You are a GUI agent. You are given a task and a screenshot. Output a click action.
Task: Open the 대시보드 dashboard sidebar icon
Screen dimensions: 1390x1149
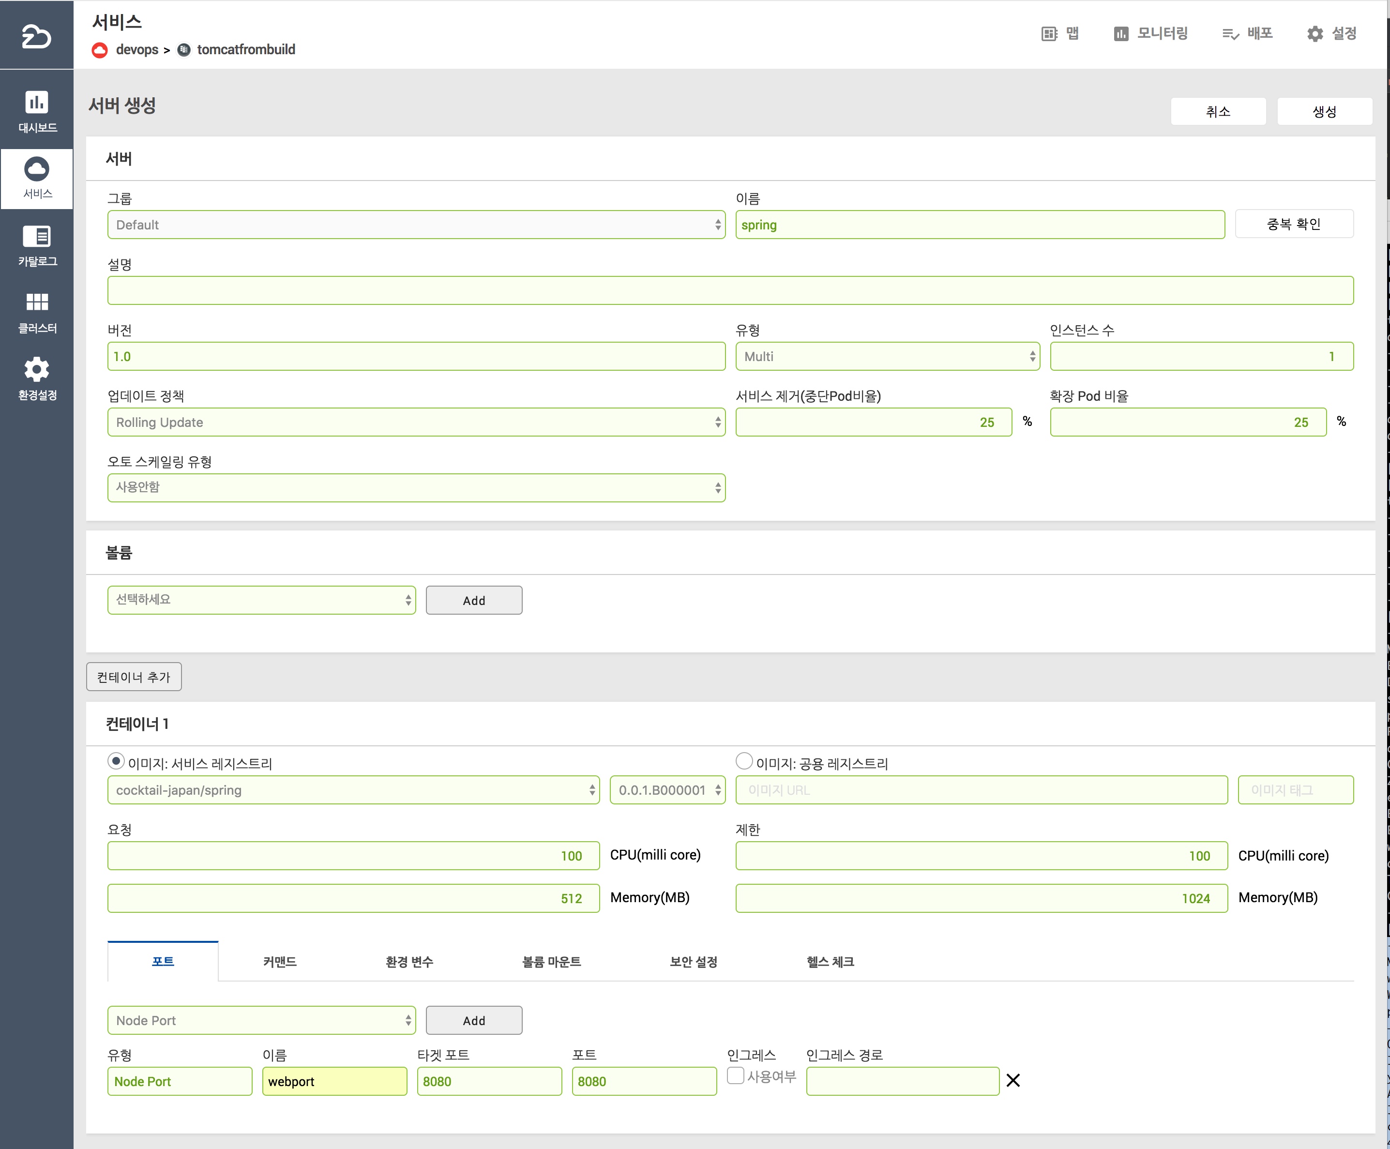(x=36, y=103)
